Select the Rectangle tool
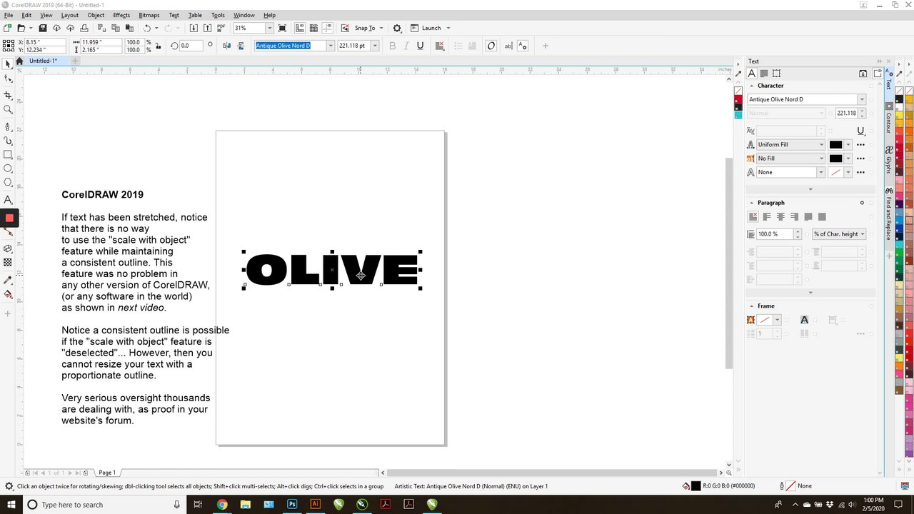The width and height of the screenshot is (914, 514). [x=8, y=155]
